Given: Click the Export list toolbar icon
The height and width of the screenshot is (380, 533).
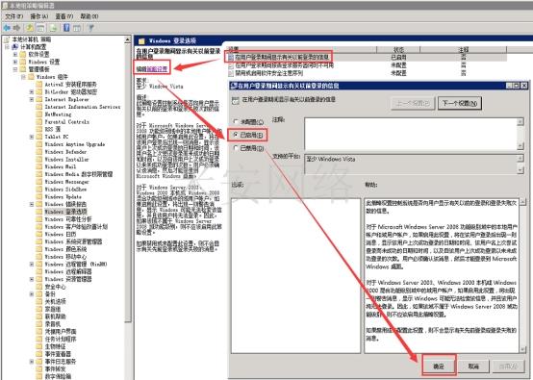Looking at the screenshot, I should 53,28.
